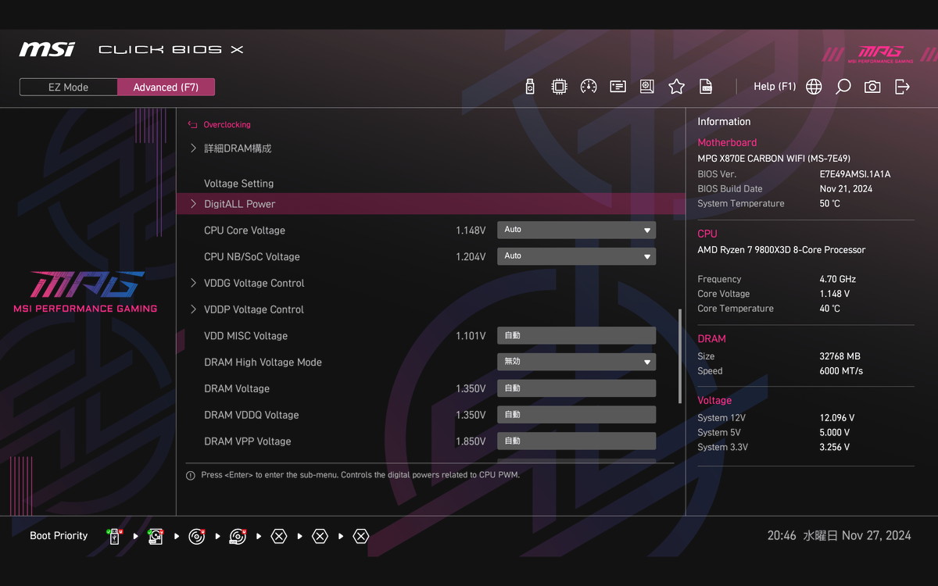Click the MSI logo
The image size is (938, 586).
click(47, 49)
